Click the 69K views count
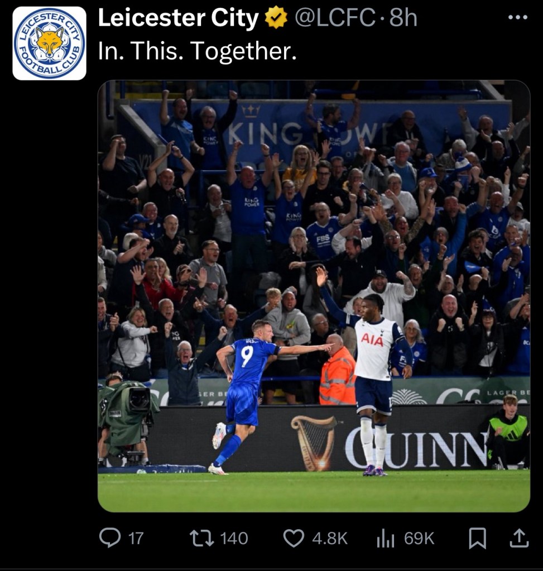This screenshot has width=543, height=571. point(419,538)
